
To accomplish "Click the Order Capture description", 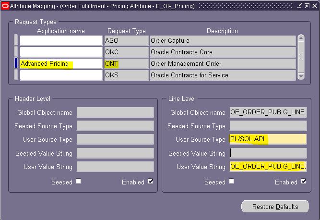I will [223, 40].
